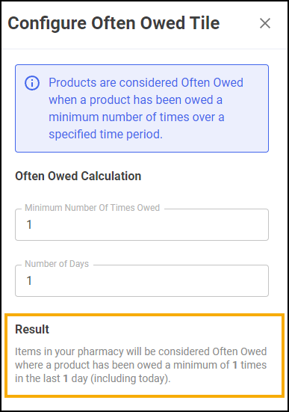The image size is (289, 412).
Task: Click the value 1 in Minimum Times field
Action: click(x=29, y=224)
